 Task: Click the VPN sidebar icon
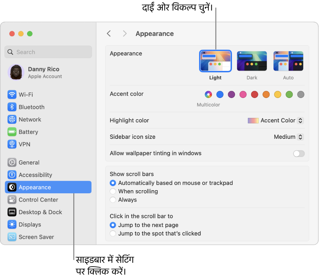click(12, 144)
